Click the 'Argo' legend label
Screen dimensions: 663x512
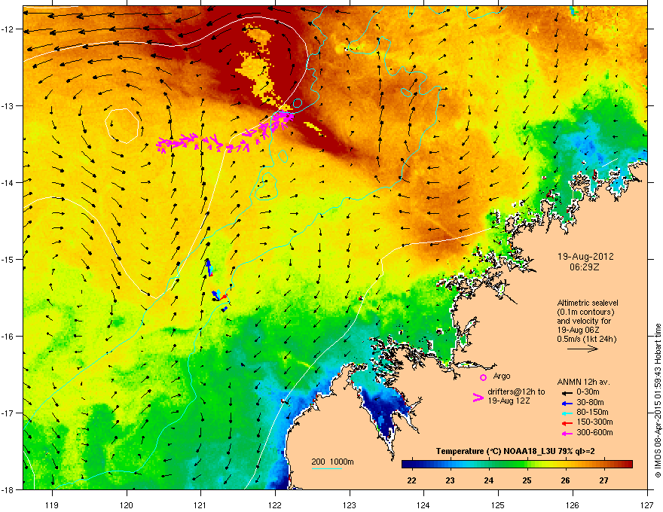tap(502, 376)
